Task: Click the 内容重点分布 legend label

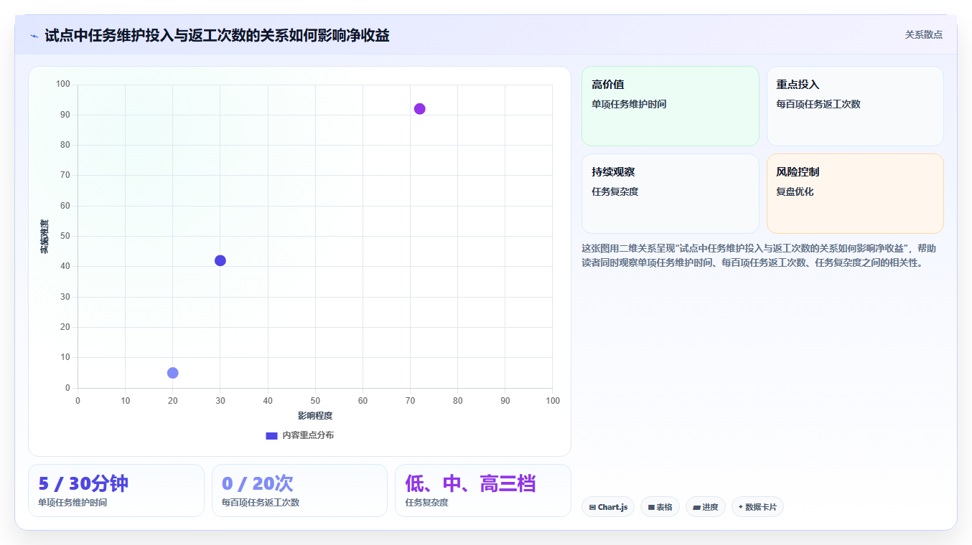Action: point(307,435)
